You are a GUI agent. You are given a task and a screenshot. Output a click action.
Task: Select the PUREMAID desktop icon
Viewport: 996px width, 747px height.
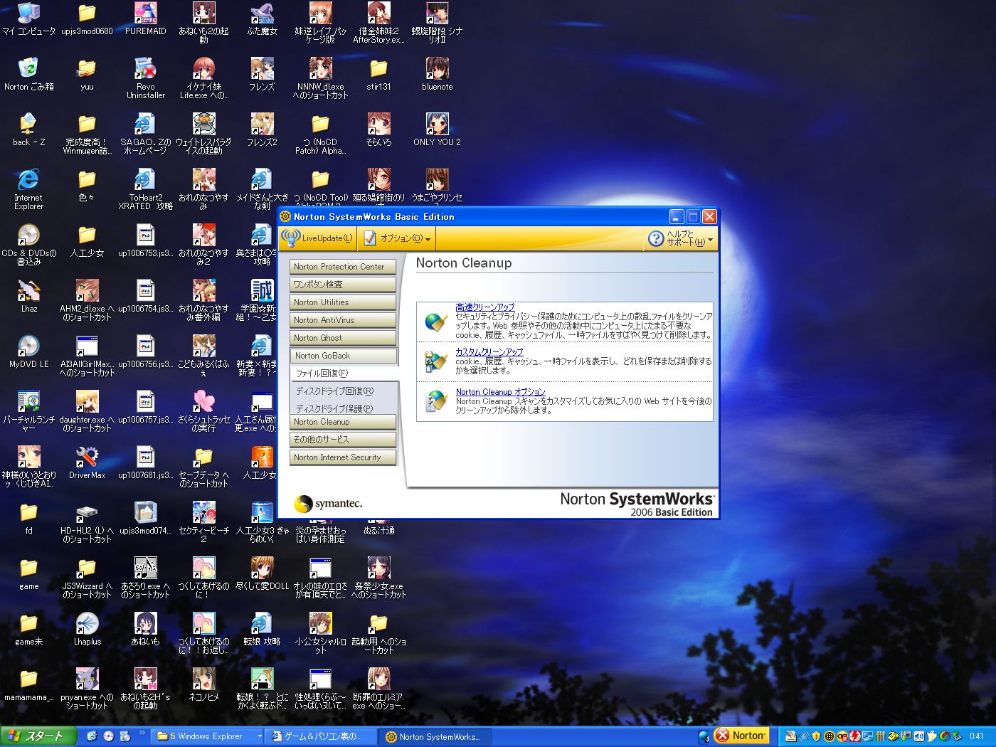click(145, 19)
